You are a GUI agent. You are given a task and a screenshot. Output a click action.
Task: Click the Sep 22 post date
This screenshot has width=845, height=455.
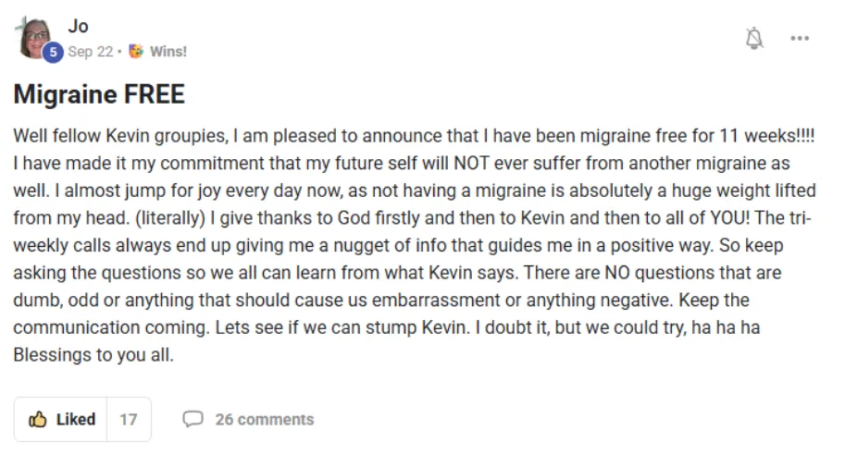[x=93, y=52]
